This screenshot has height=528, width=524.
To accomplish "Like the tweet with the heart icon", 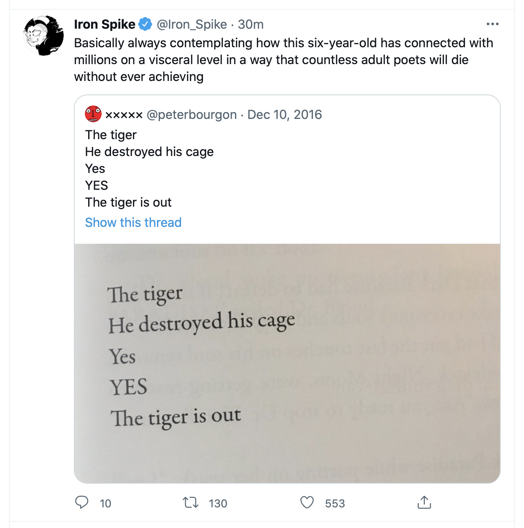I will click(x=307, y=502).
